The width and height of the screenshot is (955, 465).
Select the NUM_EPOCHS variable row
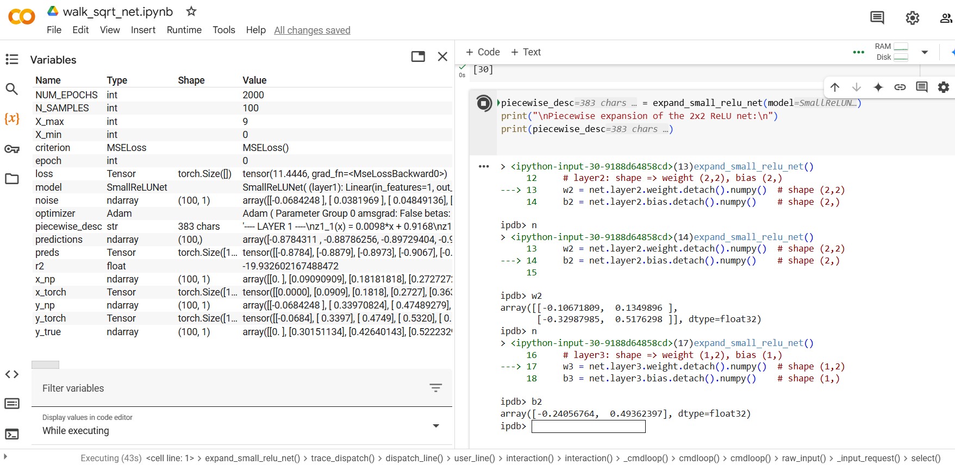click(242, 95)
